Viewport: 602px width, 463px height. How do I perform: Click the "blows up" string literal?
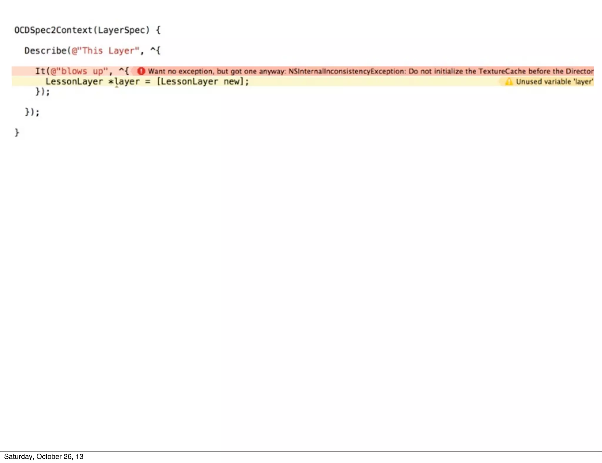(x=79, y=71)
